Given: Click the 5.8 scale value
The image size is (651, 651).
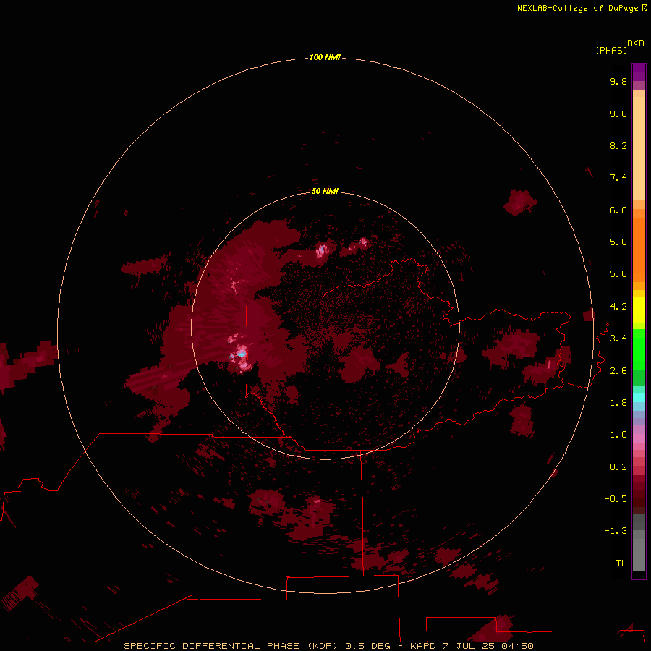Looking at the screenshot, I should (618, 242).
